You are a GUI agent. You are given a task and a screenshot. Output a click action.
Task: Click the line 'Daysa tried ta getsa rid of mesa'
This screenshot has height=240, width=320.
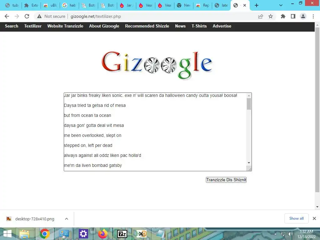[95, 106]
